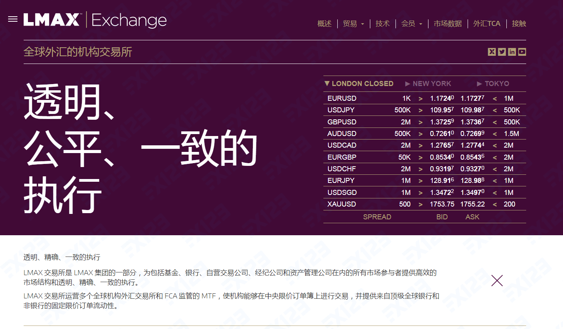
Task: Click XAUUSD bid price 1753.75
Action: pyautogui.click(x=442, y=204)
